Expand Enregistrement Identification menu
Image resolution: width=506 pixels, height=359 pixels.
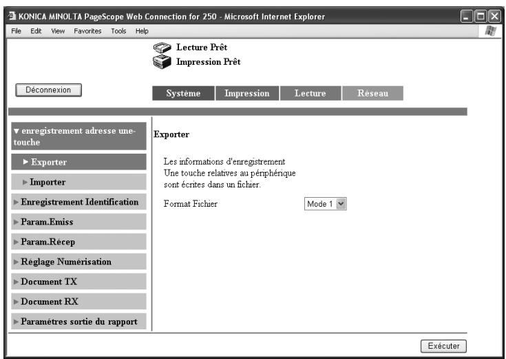[78, 202]
